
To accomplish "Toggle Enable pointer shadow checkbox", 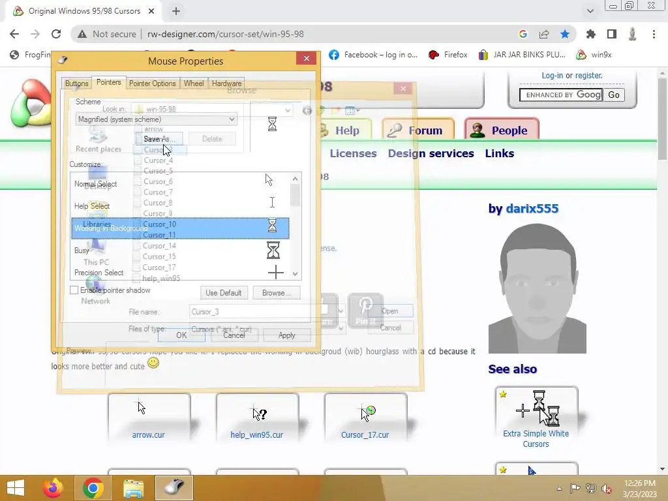I will [74, 290].
